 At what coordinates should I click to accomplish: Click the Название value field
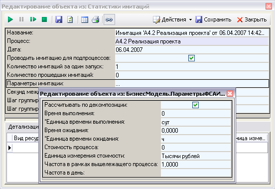click(x=192, y=32)
